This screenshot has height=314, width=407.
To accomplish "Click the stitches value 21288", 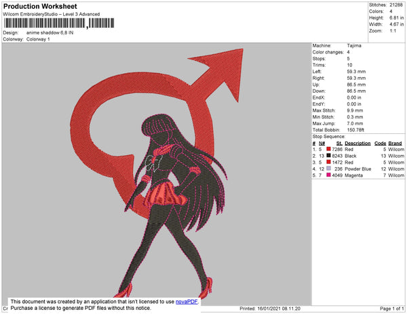I will (396, 5).
